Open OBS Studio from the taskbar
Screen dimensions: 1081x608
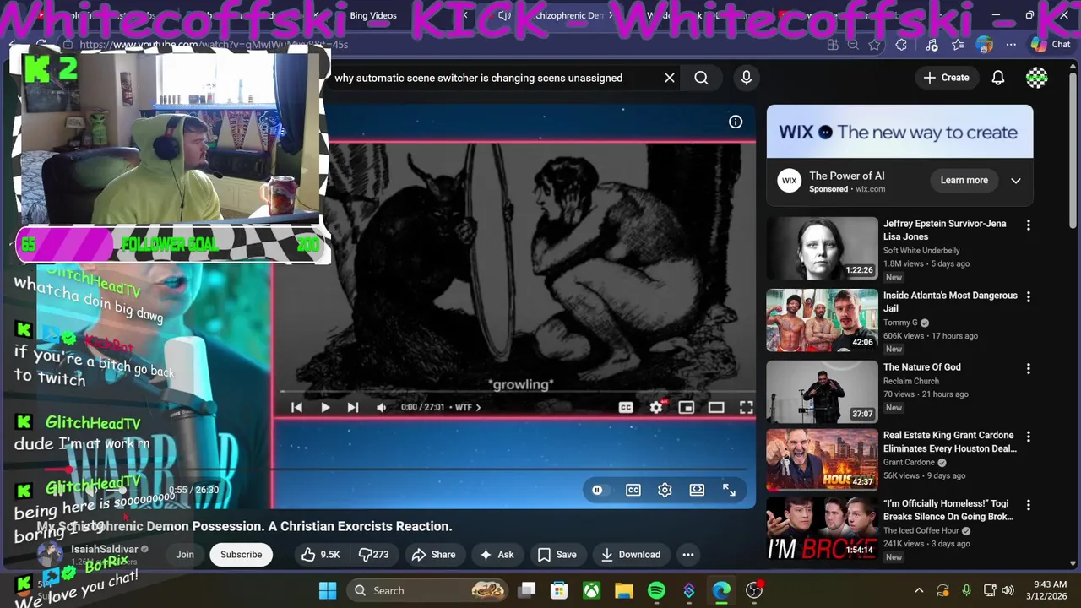click(754, 590)
